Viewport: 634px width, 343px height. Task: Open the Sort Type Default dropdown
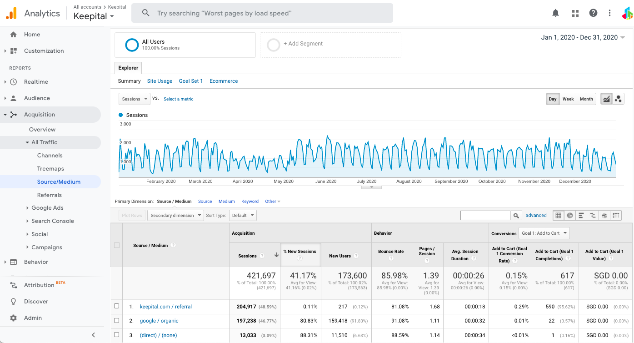pos(242,216)
